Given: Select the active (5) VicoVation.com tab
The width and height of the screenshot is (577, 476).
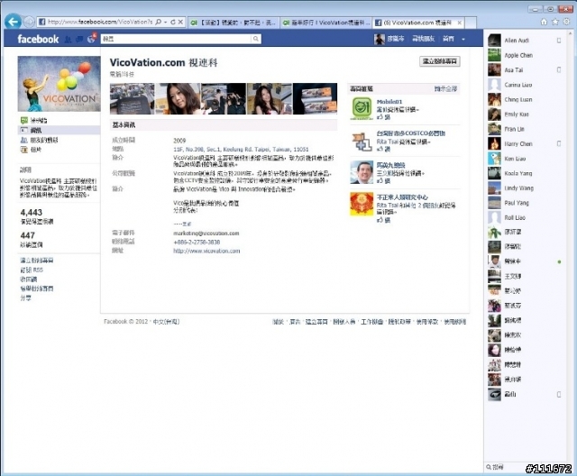Looking at the screenshot, I should click(x=417, y=23).
